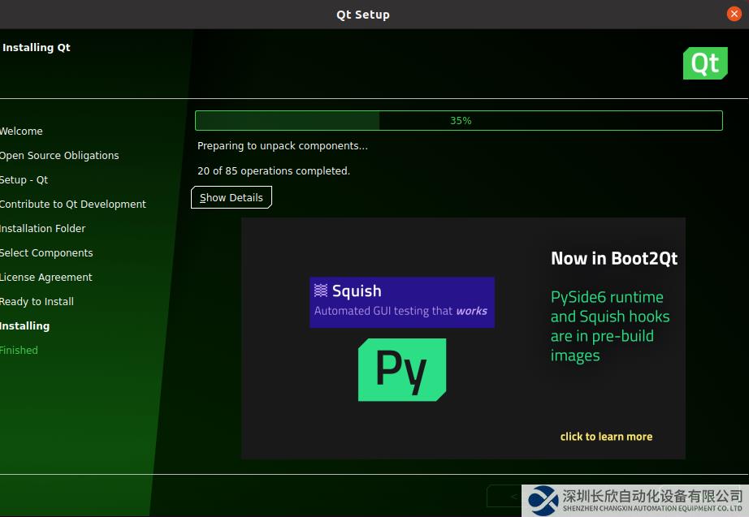Select the Welcome step in sidebar
The image size is (749, 517).
pos(21,131)
